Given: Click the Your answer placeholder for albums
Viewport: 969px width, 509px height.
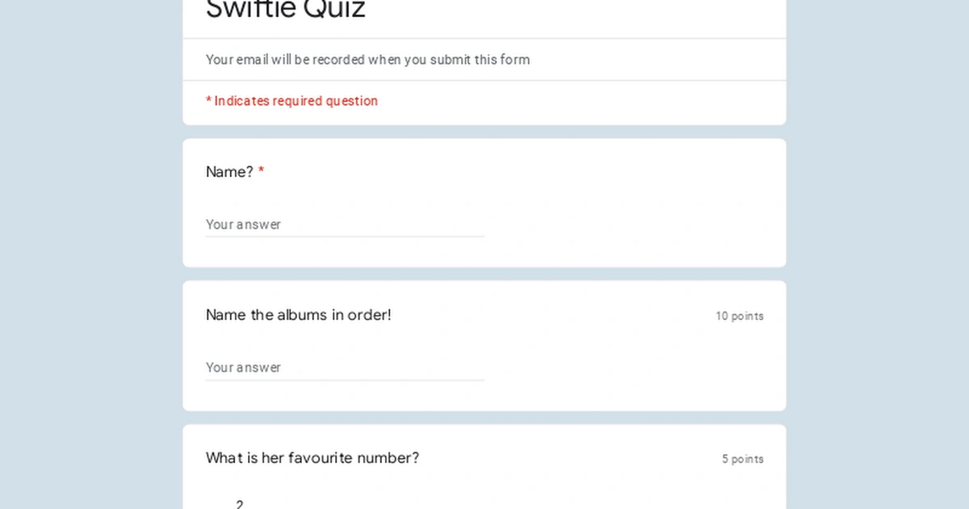Looking at the screenshot, I should coord(244,368).
